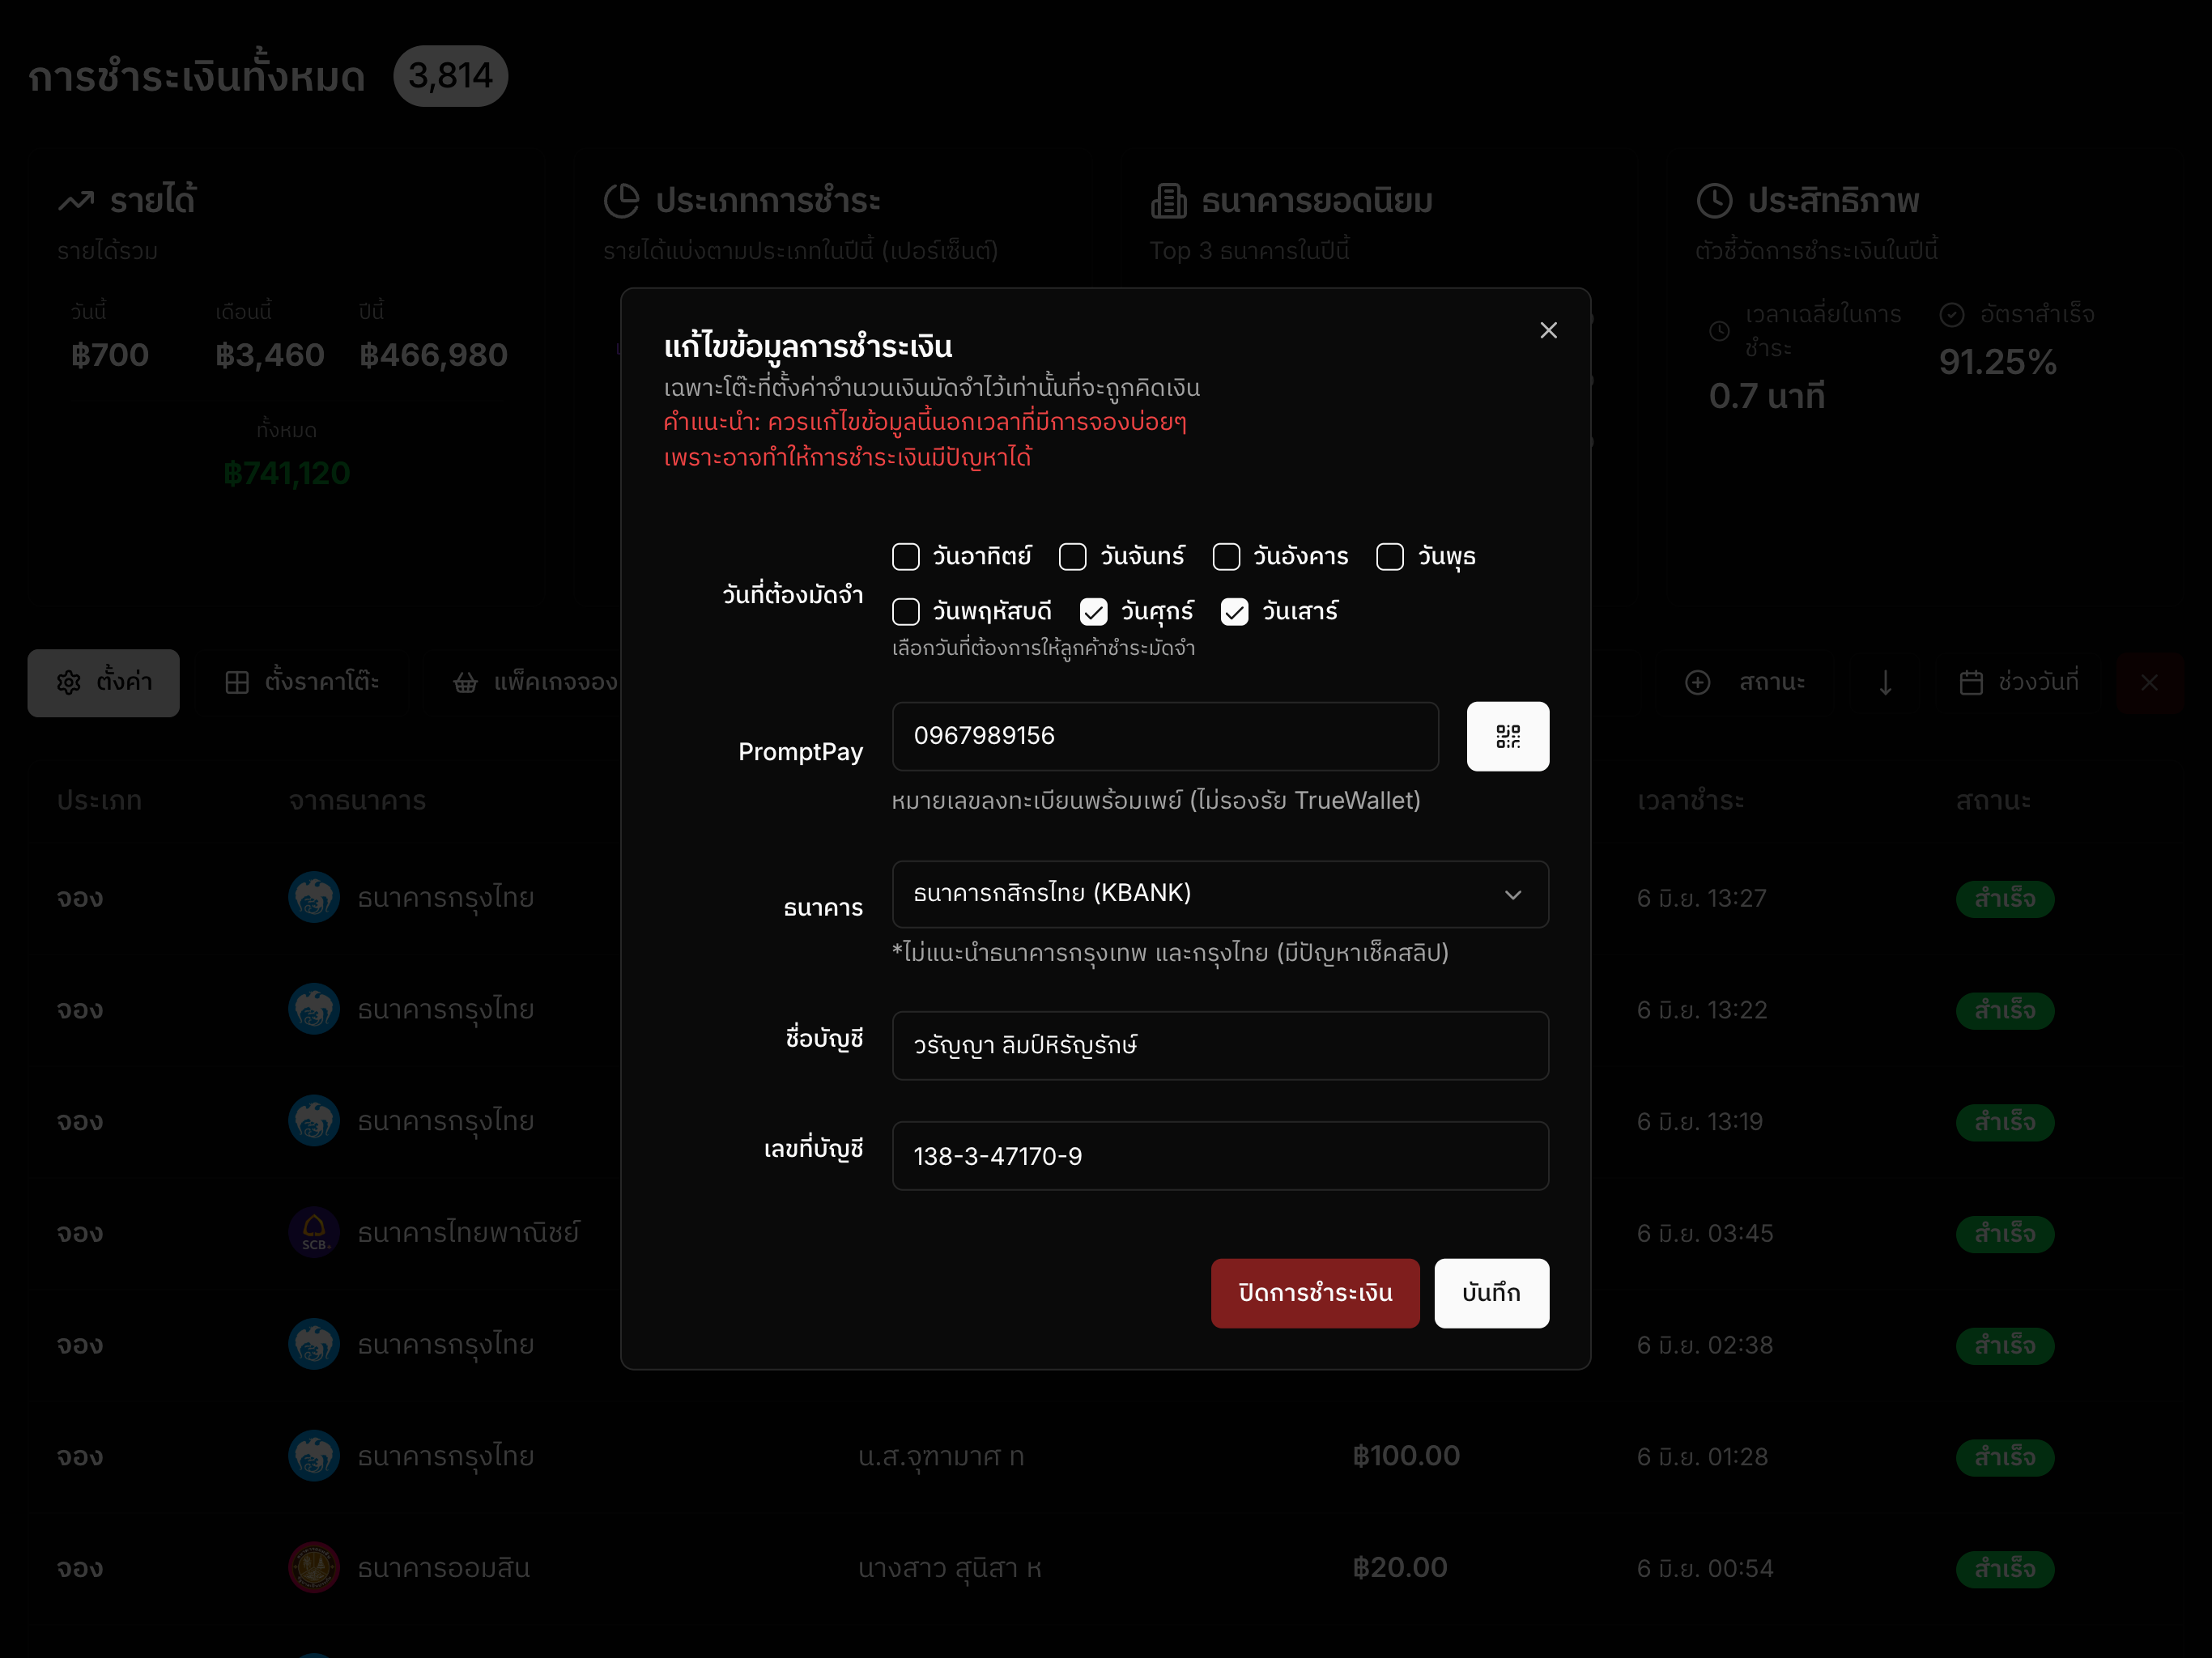Click the gear icon in ตั้งค่า tab
This screenshot has width=2212, height=1658.
click(69, 683)
